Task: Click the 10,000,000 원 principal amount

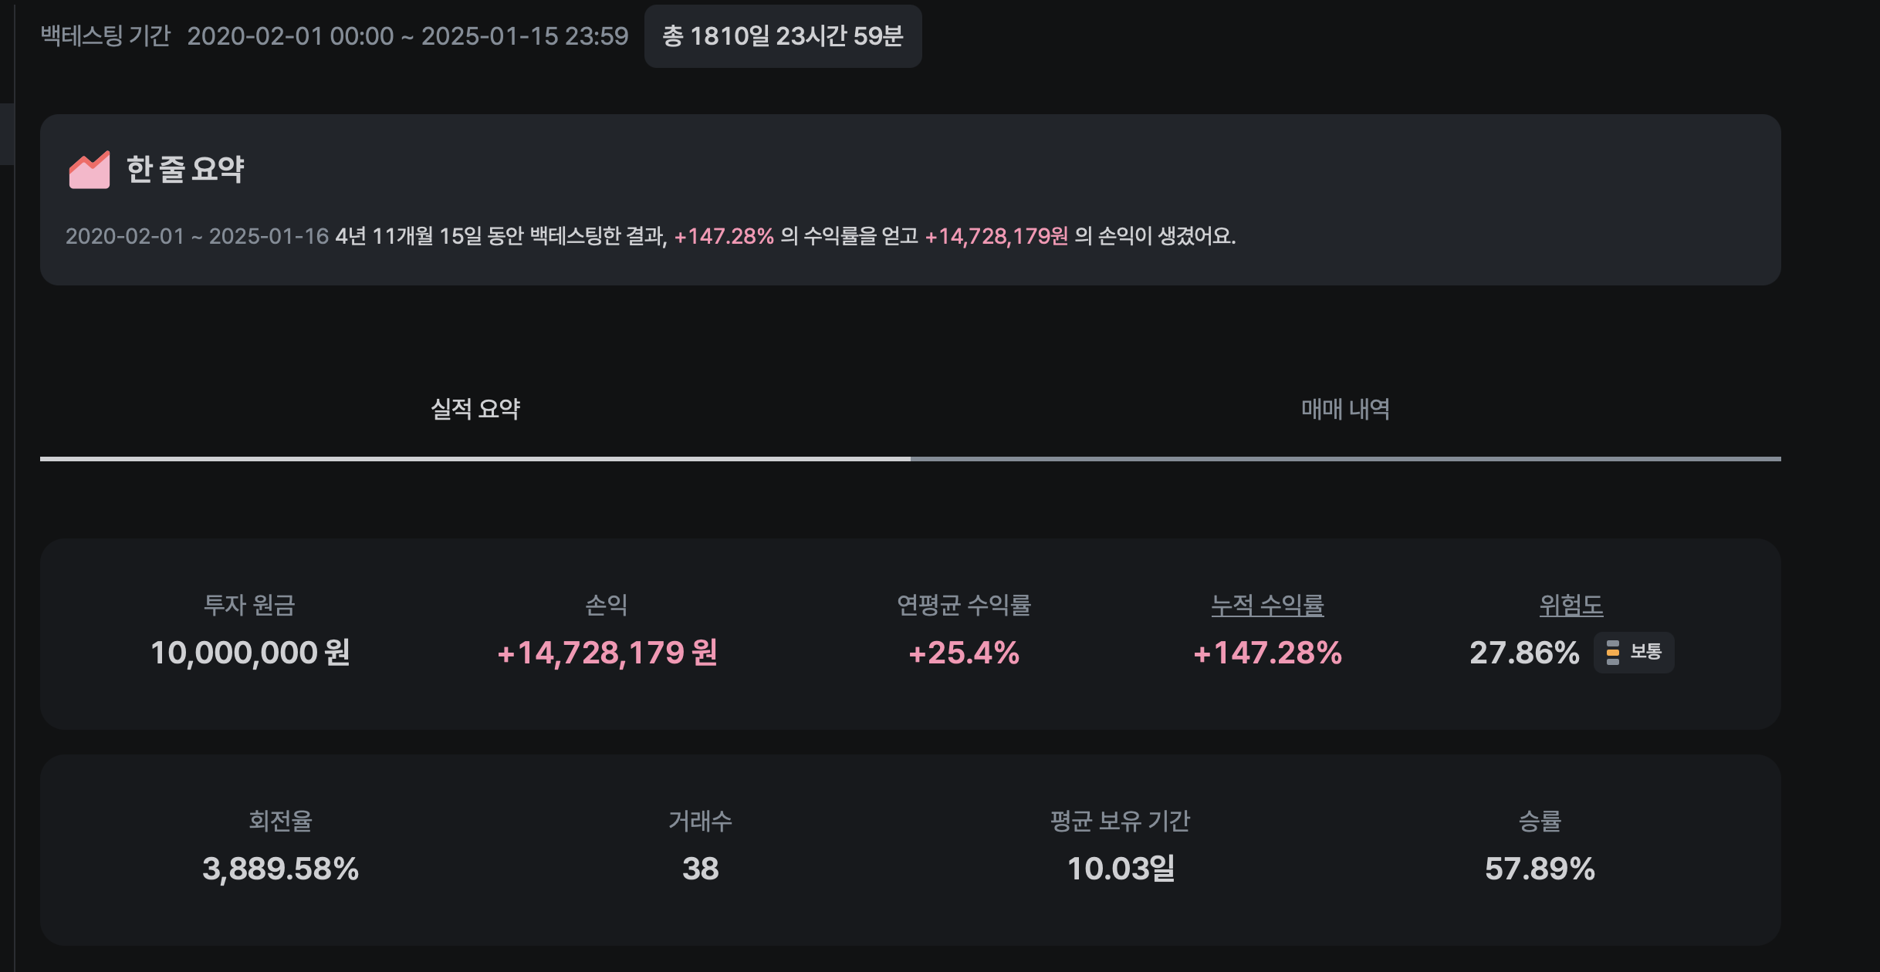Action: click(250, 653)
